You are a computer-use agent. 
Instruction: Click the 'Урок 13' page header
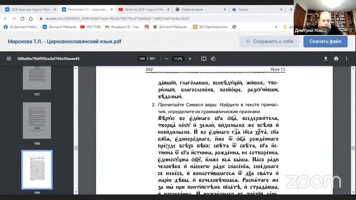(278, 69)
